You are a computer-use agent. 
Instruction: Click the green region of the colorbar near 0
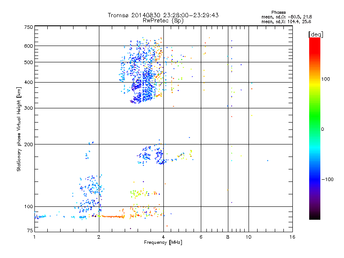point(315,124)
